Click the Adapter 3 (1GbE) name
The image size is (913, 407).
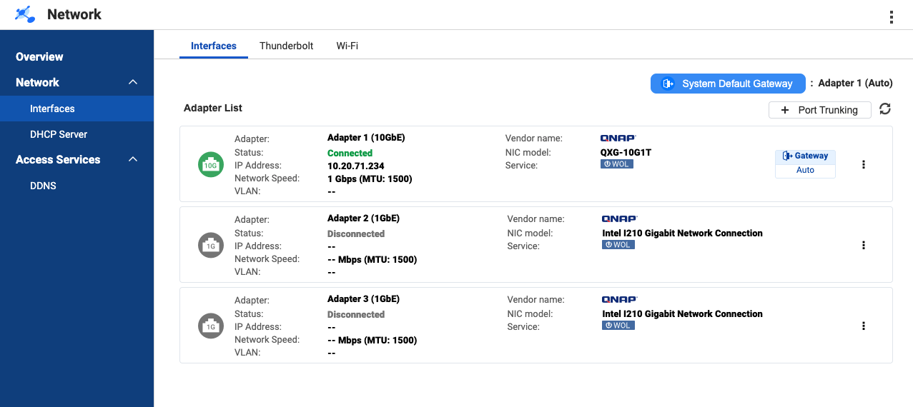coord(363,299)
